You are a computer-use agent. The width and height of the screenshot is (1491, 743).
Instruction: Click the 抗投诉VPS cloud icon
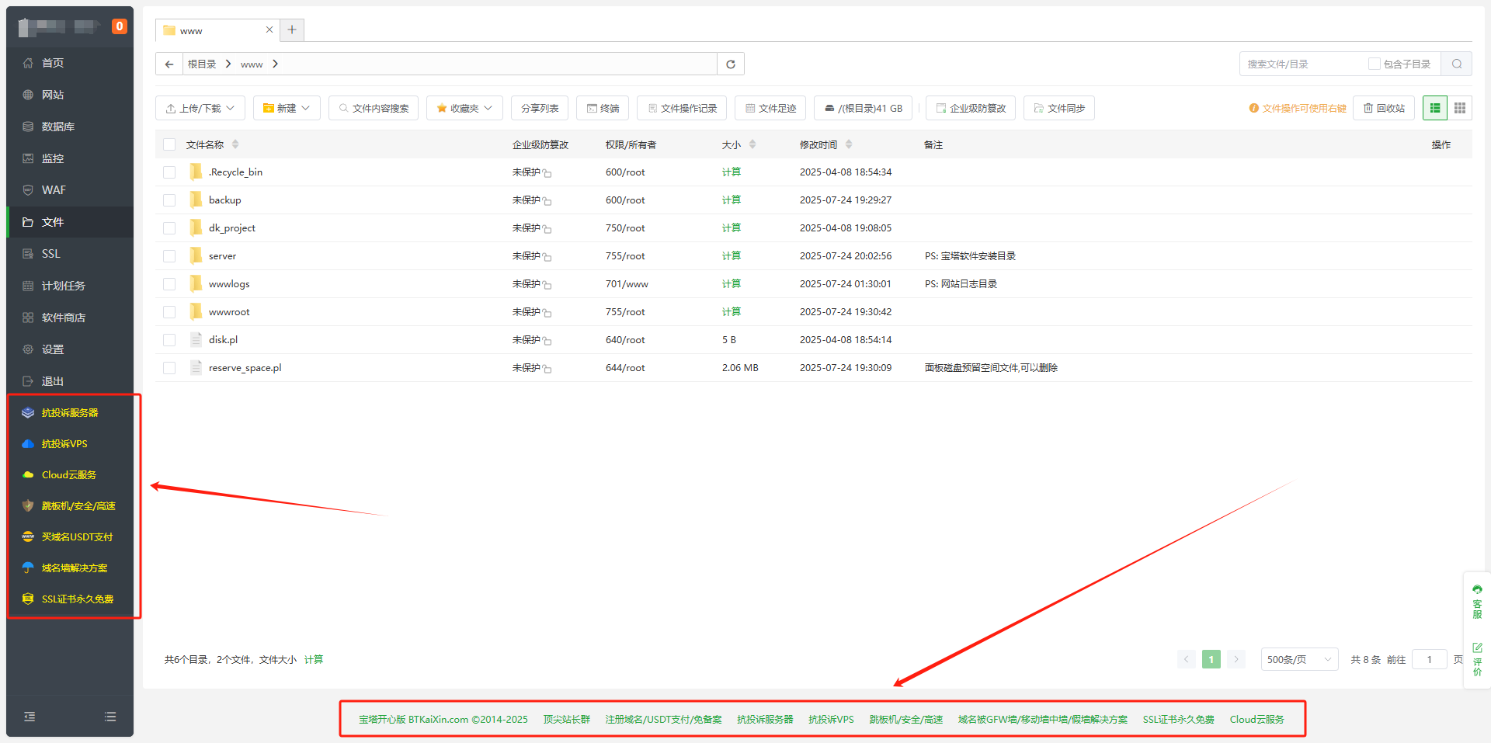(28, 443)
